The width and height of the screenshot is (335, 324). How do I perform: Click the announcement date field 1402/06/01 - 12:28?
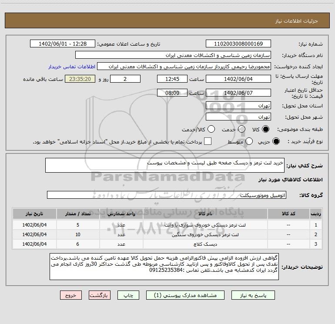point(63,44)
